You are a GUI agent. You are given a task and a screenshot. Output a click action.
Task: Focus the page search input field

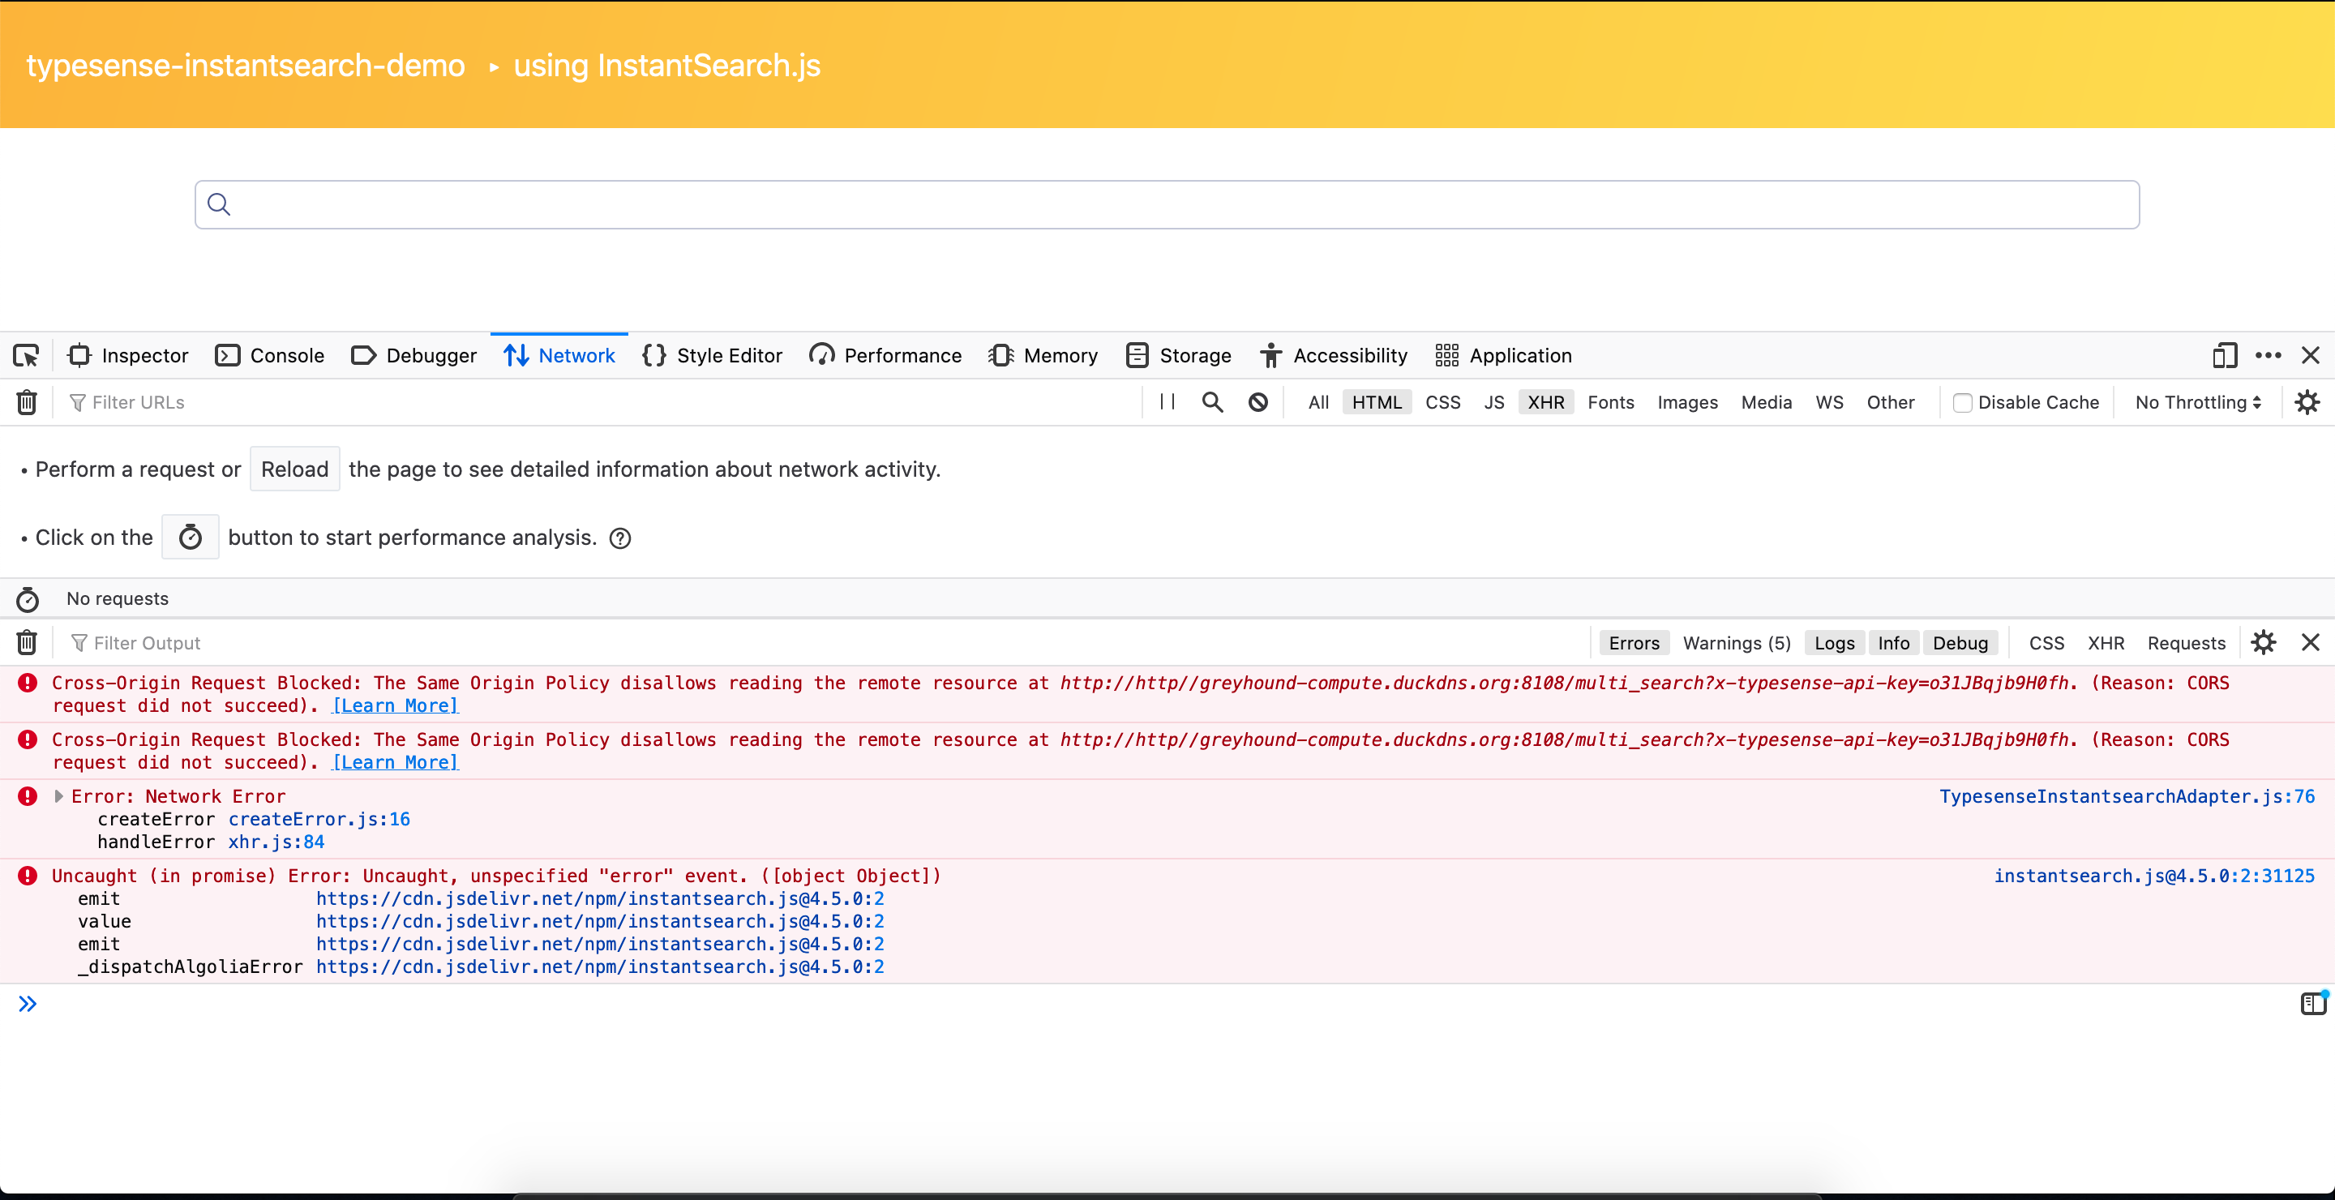[1167, 205]
